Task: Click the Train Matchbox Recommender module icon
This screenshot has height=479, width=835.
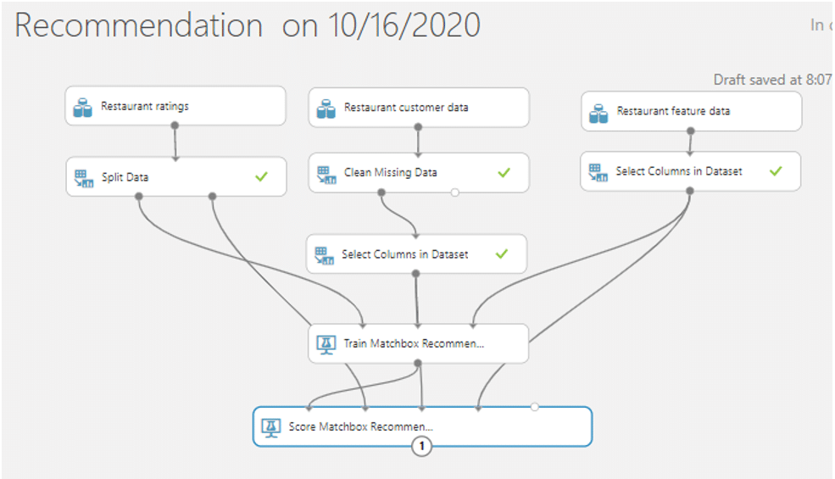Action: pyautogui.click(x=326, y=344)
